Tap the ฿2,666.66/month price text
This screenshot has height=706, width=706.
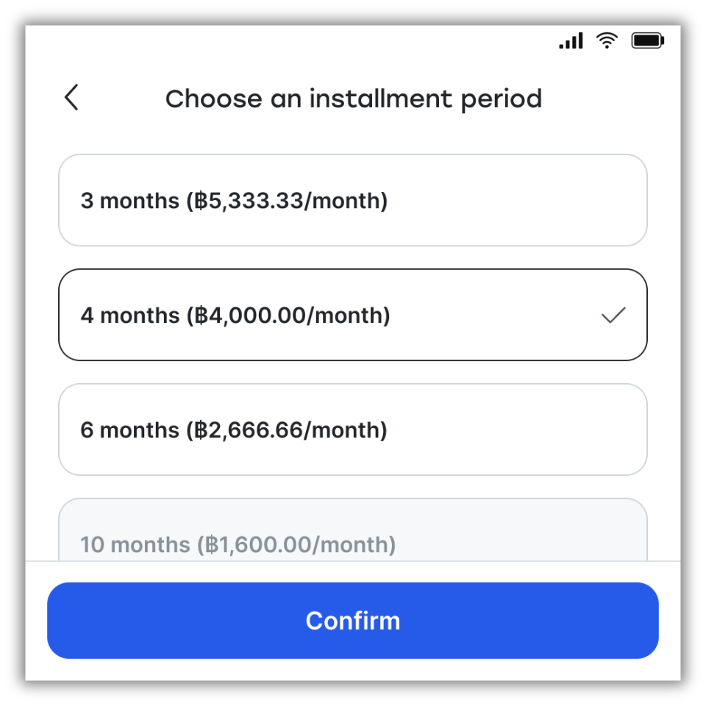tap(288, 430)
